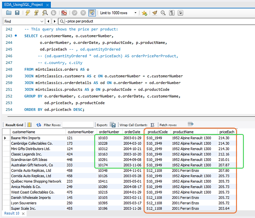Open a SQL script file icon
Viewport: 255px width, 218px height.
9,13
